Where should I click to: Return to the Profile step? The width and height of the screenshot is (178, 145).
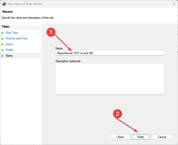coord(9,50)
